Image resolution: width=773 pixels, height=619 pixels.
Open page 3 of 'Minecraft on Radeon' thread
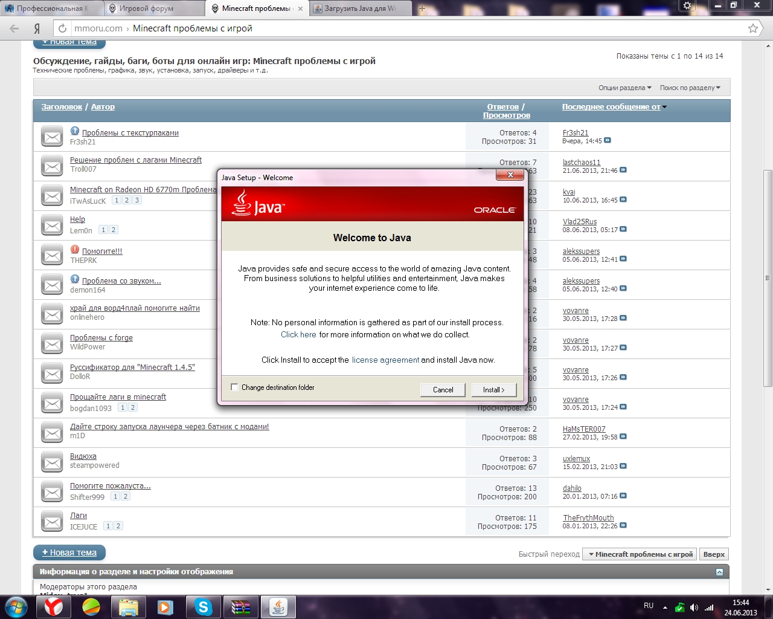pyautogui.click(x=137, y=200)
